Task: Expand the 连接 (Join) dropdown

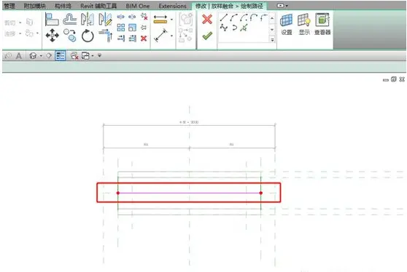Action: point(20,33)
